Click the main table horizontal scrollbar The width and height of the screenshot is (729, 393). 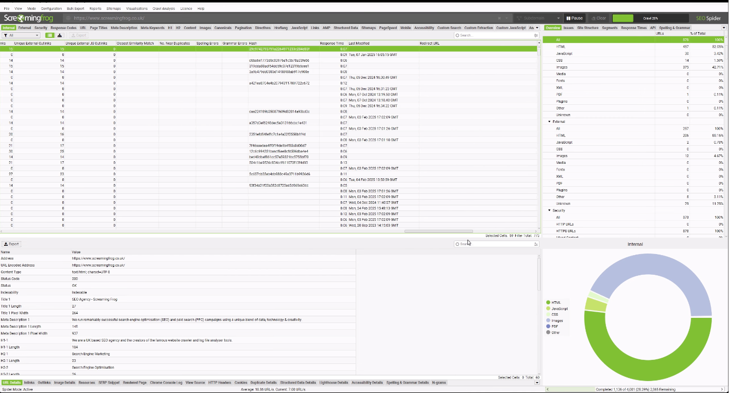(439, 231)
